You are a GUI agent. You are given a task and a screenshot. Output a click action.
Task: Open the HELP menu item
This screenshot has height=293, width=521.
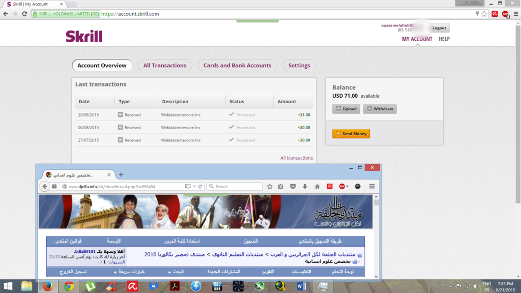click(444, 39)
